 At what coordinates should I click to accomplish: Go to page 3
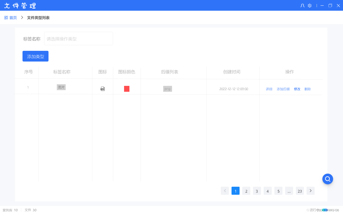(257, 191)
